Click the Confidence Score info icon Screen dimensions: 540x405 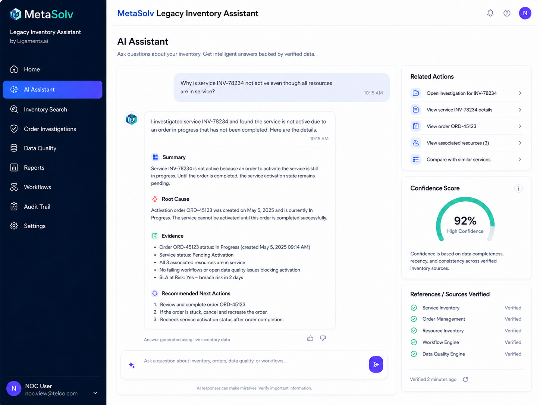[518, 188]
